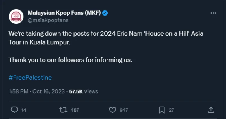Visit the @msiakpopfans handle
Viewport: 226px width, 119px height.
point(48,20)
